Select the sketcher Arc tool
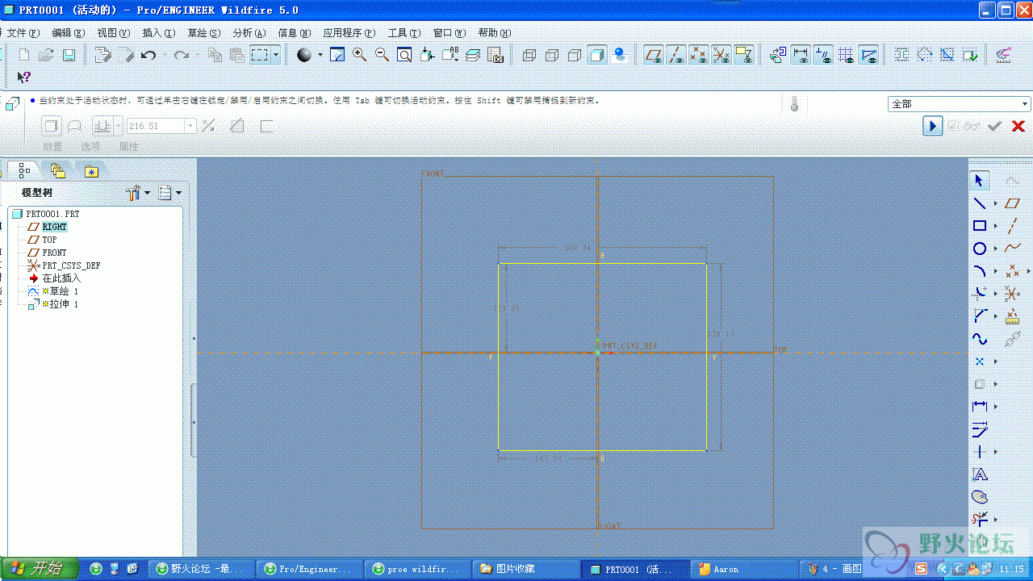The height and width of the screenshot is (581, 1033). [979, 271]
